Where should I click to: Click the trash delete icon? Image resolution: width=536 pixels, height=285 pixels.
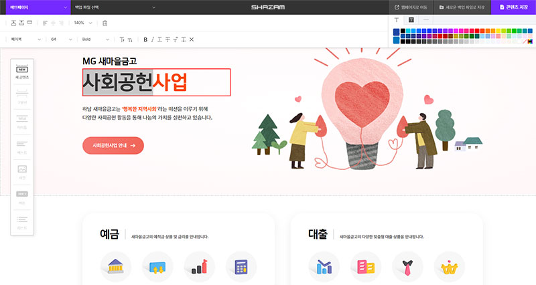pyautogui.click(x=105, y=23)
